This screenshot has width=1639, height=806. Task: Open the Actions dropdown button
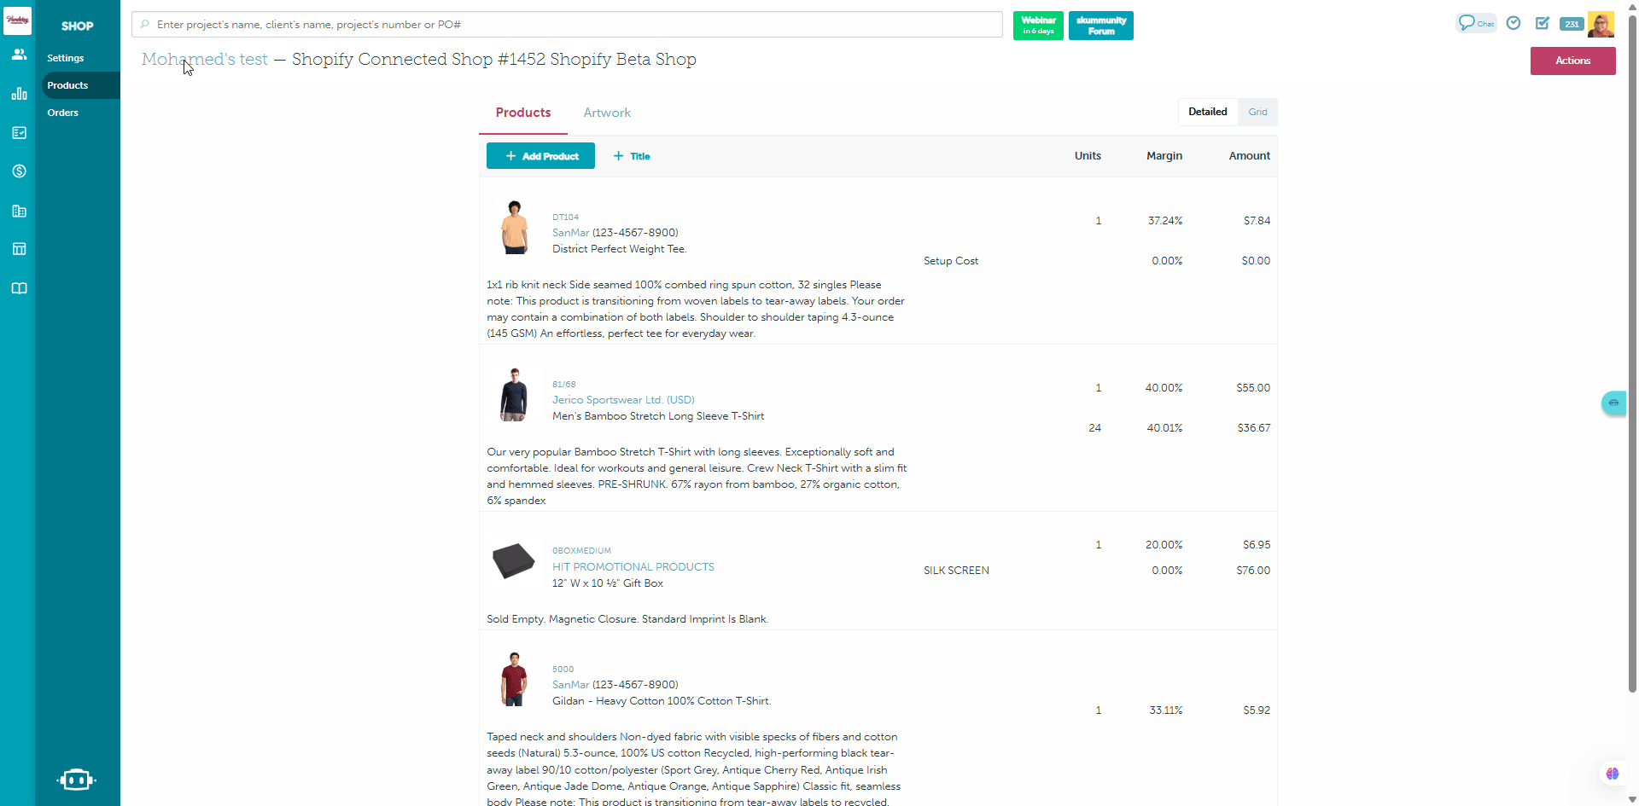point(1572,61)
